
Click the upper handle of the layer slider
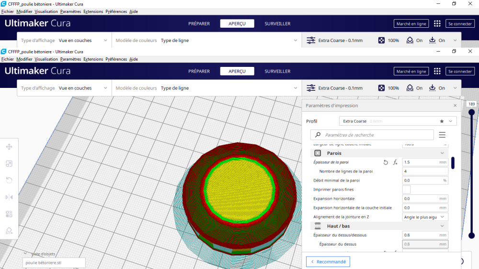[x=472, y=112]
